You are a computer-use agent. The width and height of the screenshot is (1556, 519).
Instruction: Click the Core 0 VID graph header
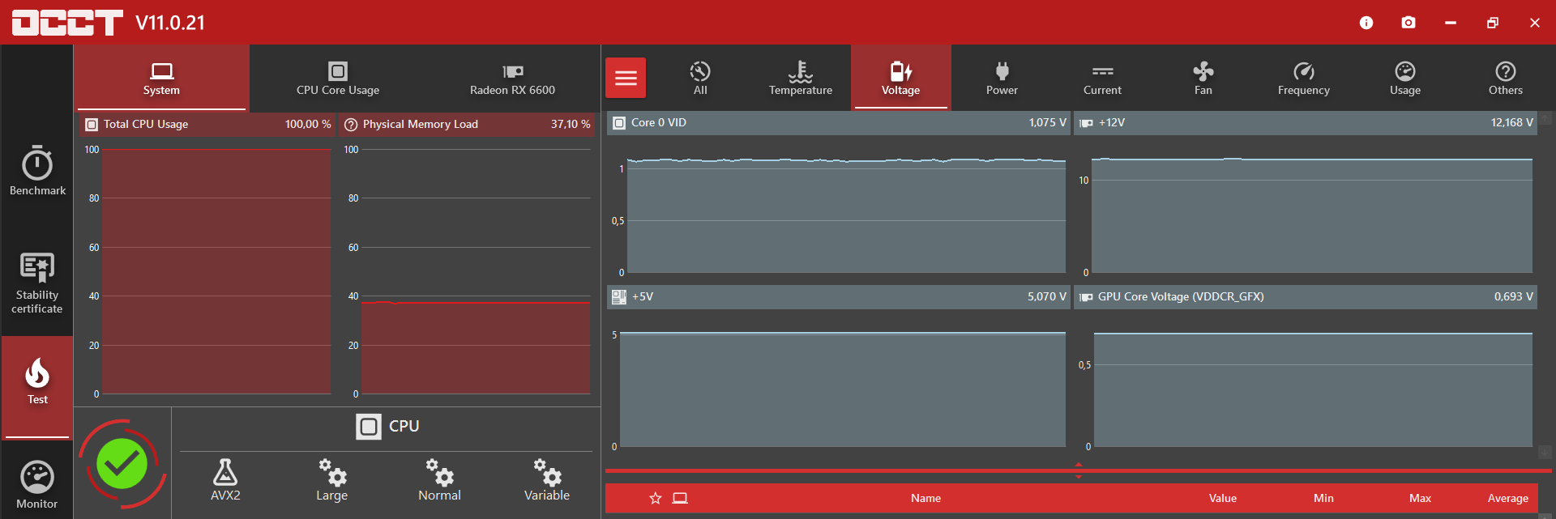(x=839, y=123)
